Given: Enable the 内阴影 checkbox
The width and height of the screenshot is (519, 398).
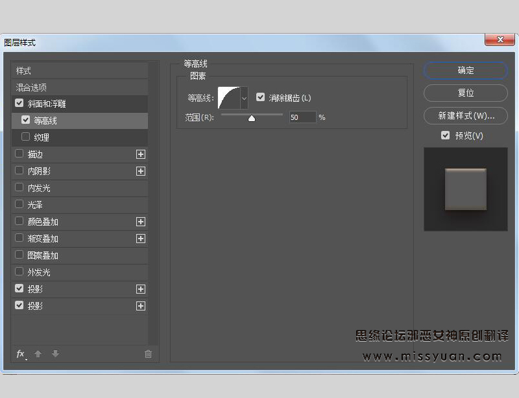Looking at the screenshot, I should 19,170.
